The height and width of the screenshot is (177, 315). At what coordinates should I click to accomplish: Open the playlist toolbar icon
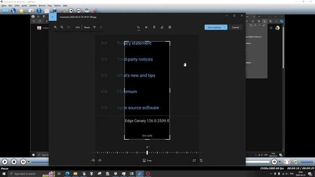[x=47, y=11]
